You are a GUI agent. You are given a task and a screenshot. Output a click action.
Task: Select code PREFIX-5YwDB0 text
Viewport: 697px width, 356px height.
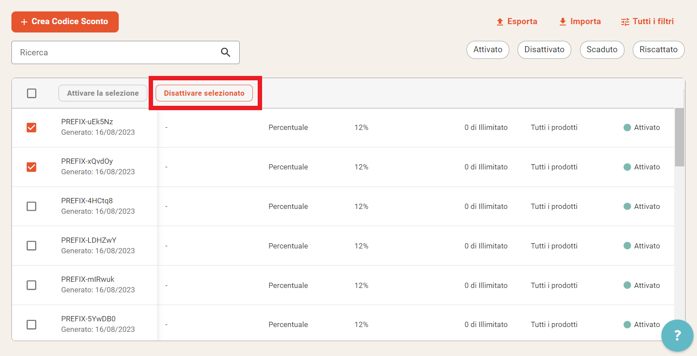[x=88, y=319]
